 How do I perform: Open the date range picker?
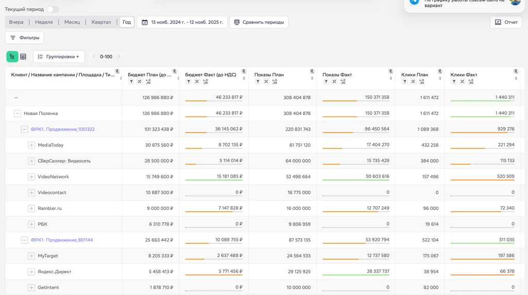[x=182, y=22]
